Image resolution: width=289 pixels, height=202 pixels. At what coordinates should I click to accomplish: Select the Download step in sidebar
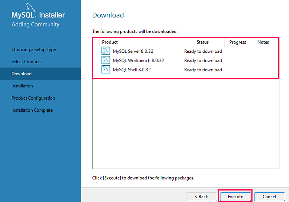click(40, 74)
